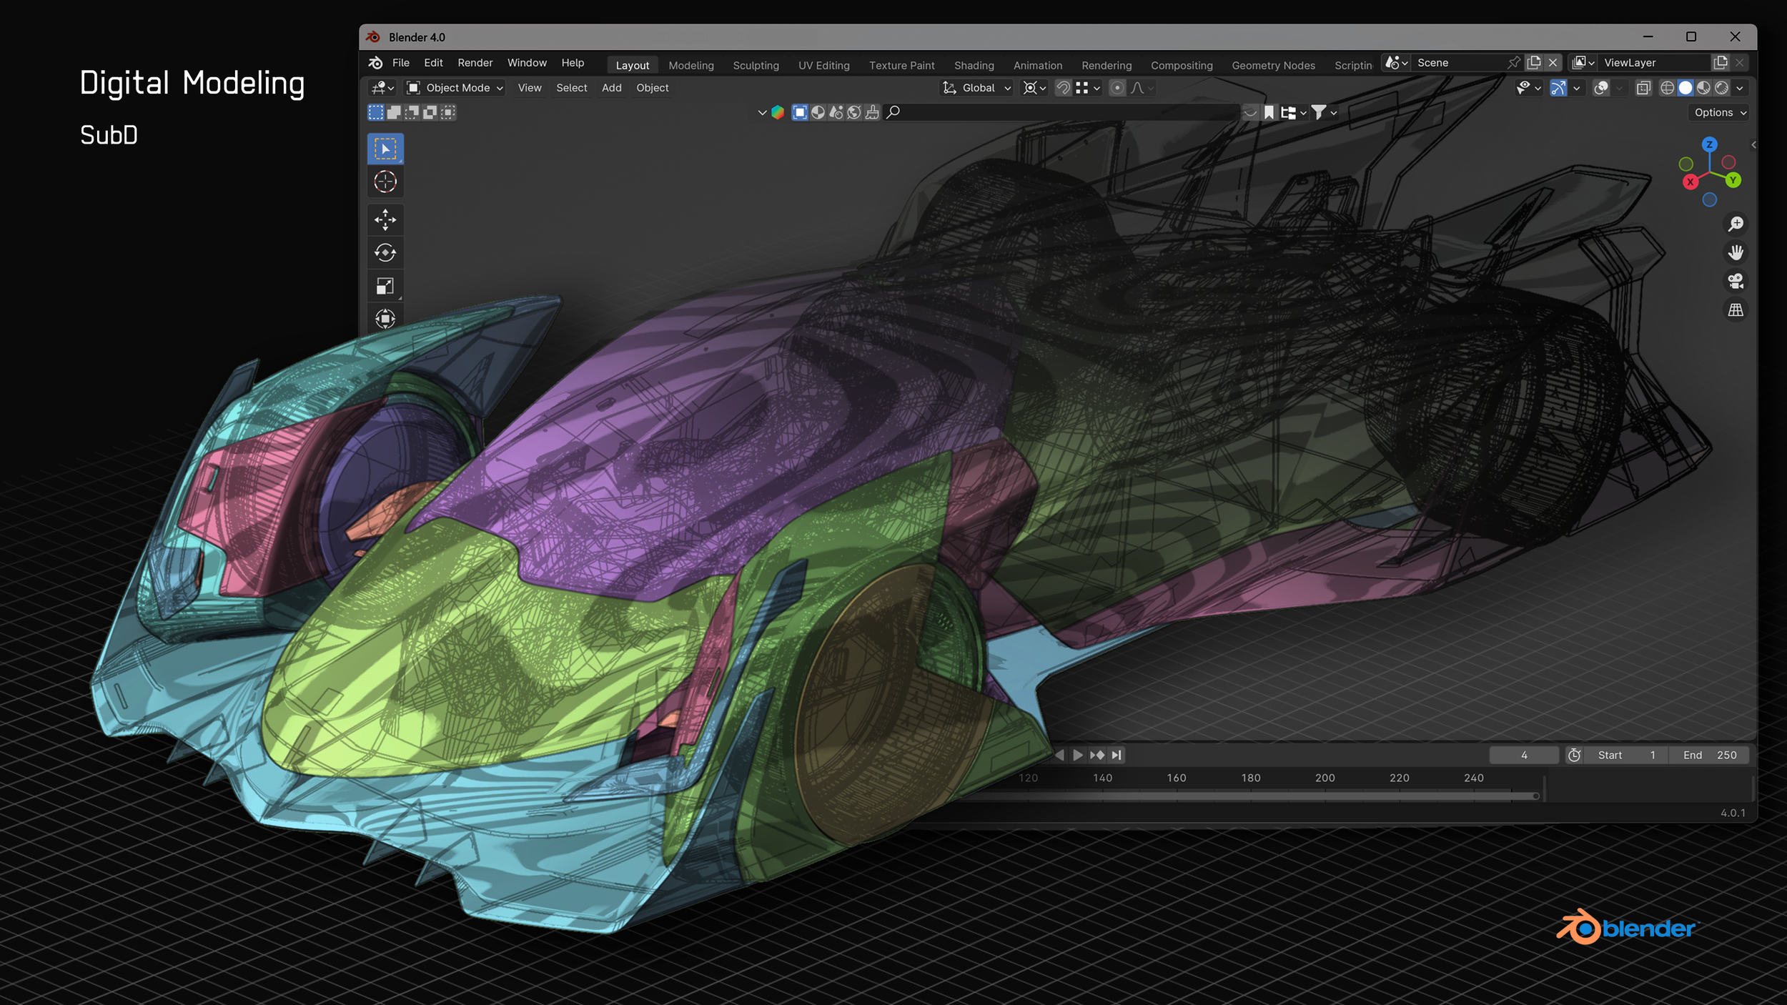The width and height of the screenshot is (1787, 1005).
Task: Open pivot point dropdown
Action: [1034, 88]
